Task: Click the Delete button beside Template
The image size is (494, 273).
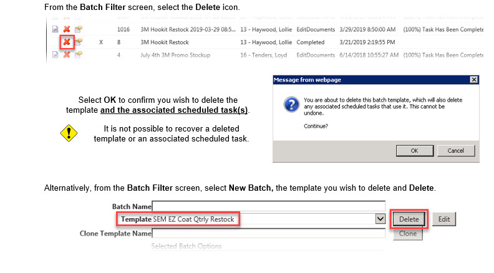Action: [x=409, y=219]
